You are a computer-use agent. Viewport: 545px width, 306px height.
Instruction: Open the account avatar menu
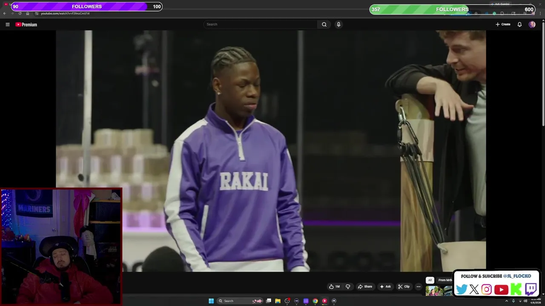pyautogui.click(x=532, y=24)
